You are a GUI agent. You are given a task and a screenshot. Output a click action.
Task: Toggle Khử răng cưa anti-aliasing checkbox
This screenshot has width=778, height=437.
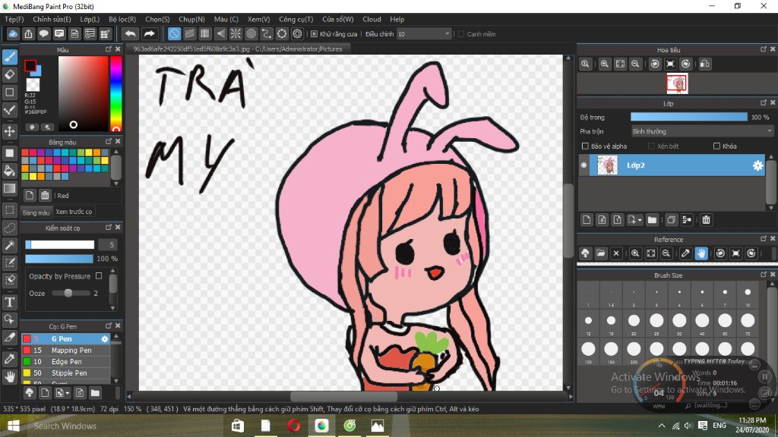click(314, 33)
